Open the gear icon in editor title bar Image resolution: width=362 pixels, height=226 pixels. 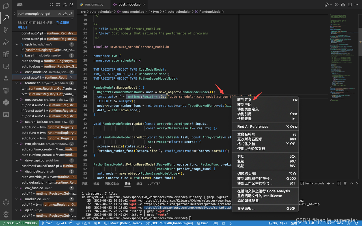[x=337, y=5]
